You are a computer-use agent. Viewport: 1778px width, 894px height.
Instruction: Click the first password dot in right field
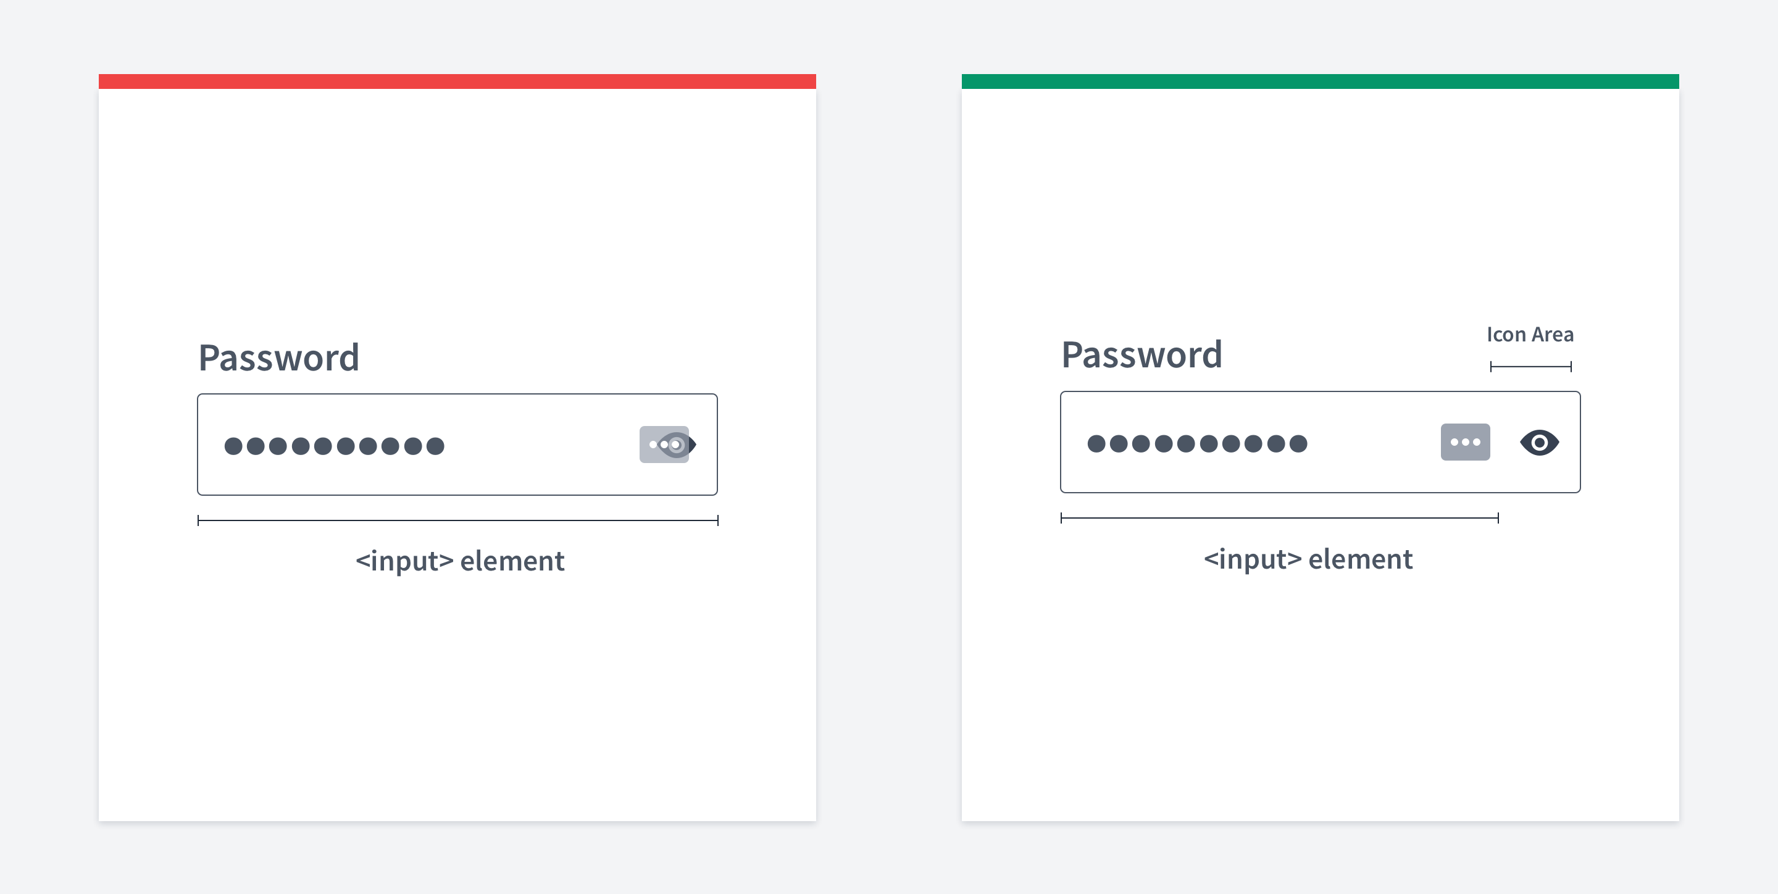1096,443
